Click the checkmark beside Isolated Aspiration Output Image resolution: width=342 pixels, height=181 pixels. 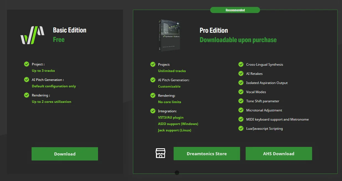241,83
